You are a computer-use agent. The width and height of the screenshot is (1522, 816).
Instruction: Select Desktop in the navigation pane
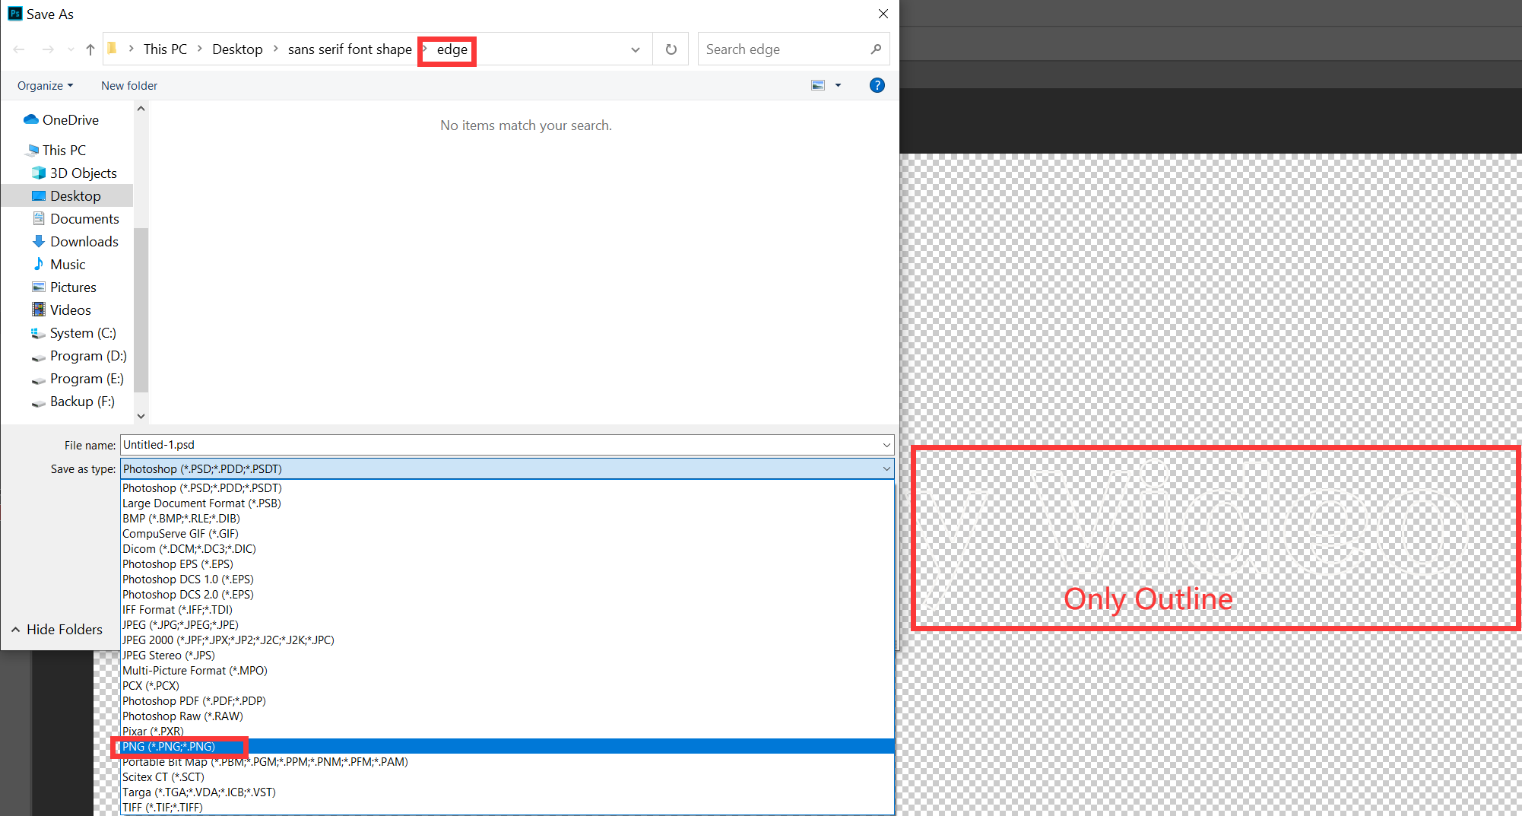[x=67, y=196]
